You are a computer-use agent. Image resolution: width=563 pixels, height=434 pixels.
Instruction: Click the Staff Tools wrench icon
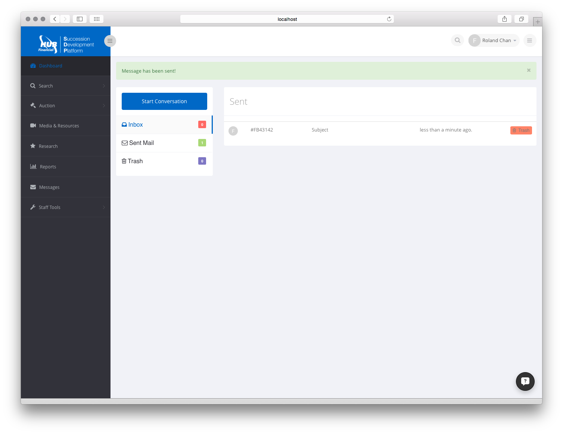click(33, 207)
